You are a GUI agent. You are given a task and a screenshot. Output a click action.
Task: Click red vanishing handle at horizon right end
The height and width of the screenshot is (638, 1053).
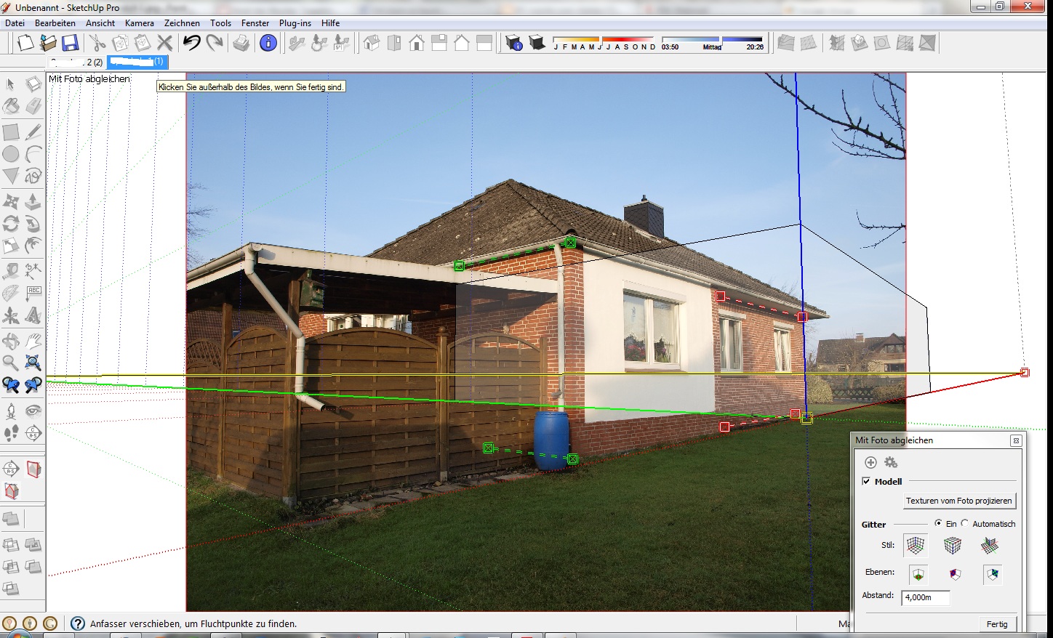(x=1025, y=373)
